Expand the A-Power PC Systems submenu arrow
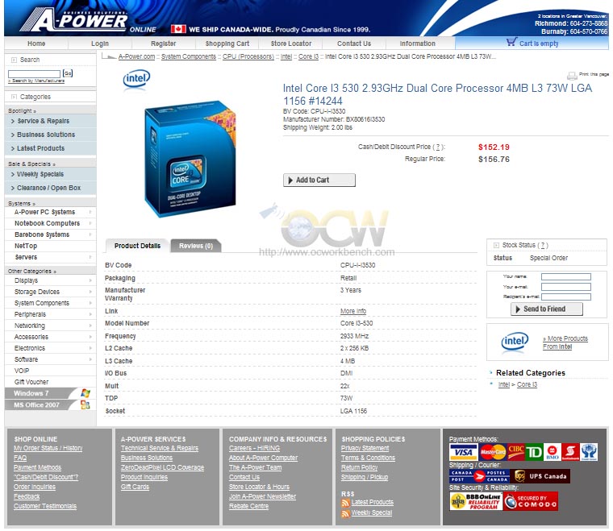The image size is (613, 531). pos(90,212)
